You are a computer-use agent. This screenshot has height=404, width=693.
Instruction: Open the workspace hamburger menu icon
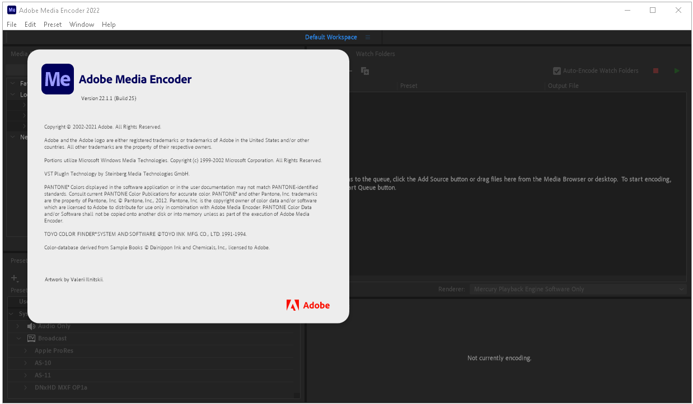pos(368,37)
